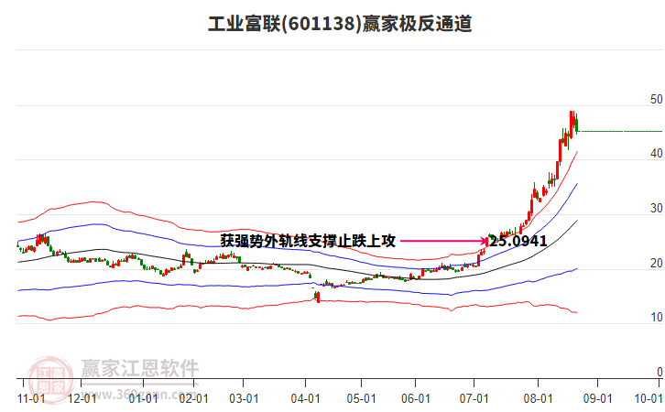Click the x-axis date 07-01
Screen dimensions: 665x412
click(474, 399)
